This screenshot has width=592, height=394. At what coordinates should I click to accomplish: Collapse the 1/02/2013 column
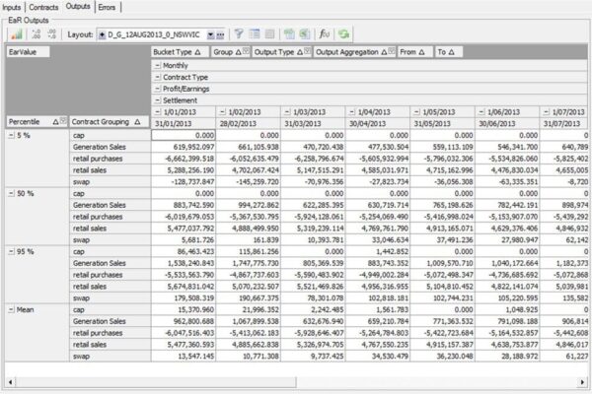(223, 112)
